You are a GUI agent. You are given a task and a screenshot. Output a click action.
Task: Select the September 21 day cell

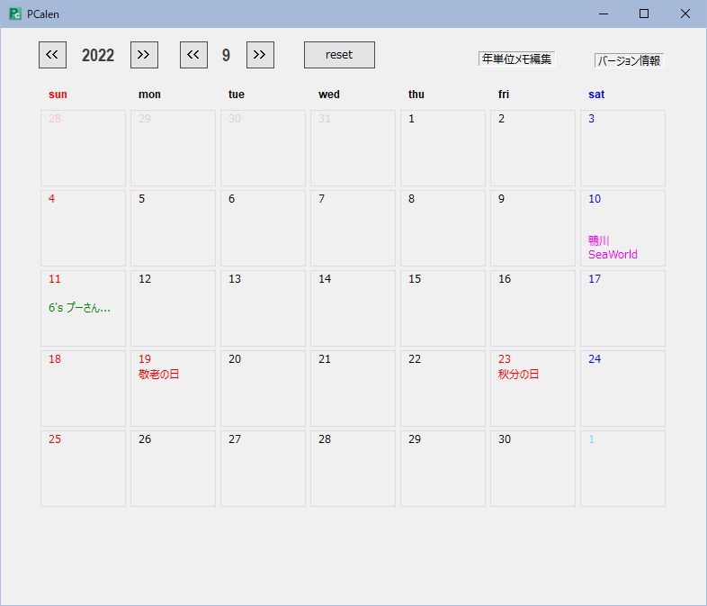pos(353,388)
